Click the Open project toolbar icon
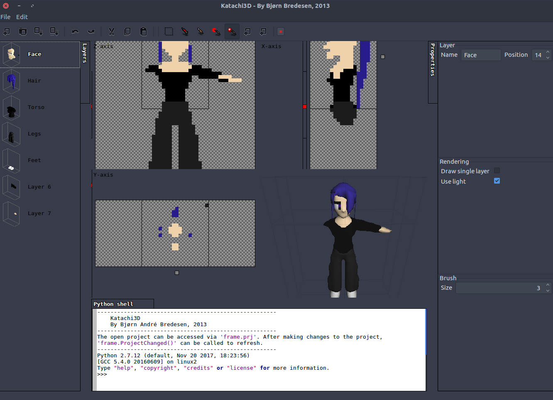Viewport: 553px width, 400px height. (x=23, y=32)
